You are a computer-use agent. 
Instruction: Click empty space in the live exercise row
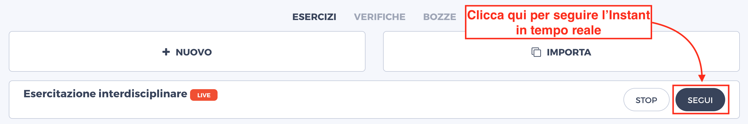click(x=409, y=100)
